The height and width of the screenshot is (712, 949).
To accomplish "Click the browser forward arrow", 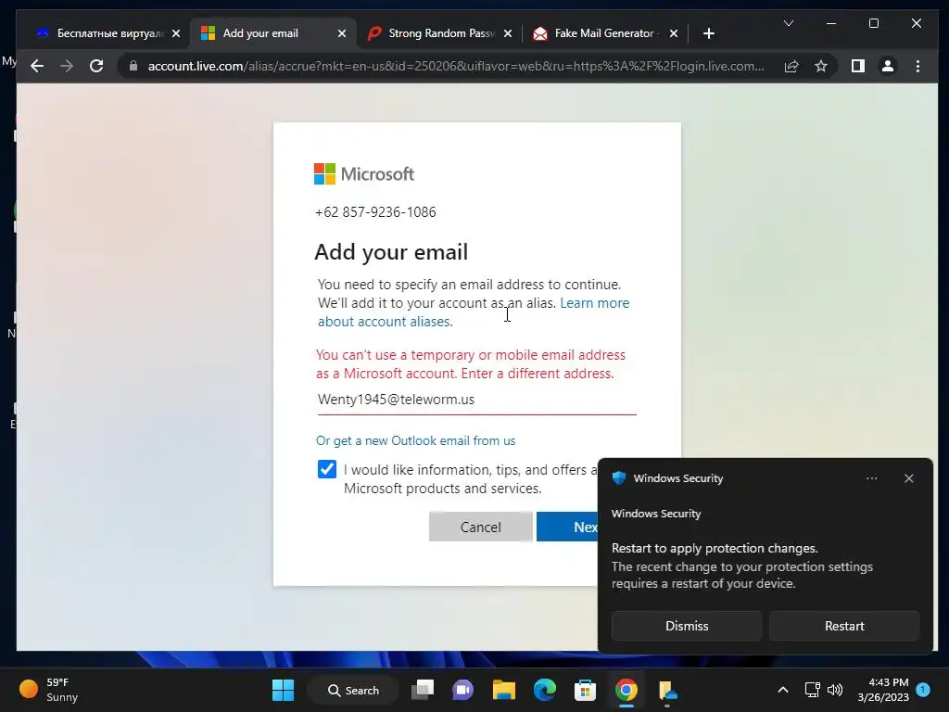I will coord(67,66).
